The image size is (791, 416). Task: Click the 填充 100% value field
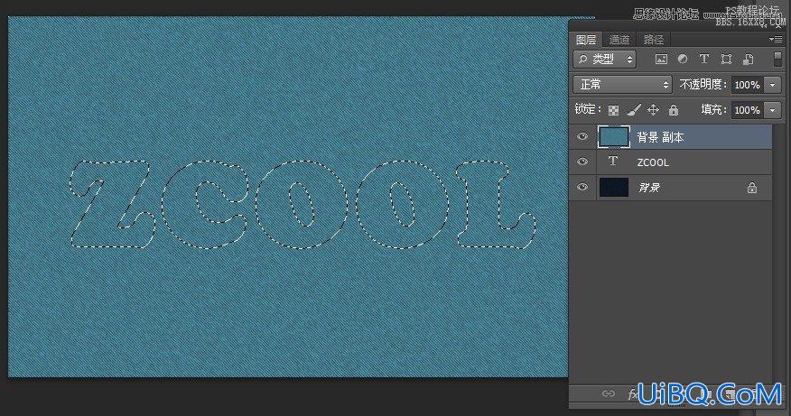click(x=748, y=110)
